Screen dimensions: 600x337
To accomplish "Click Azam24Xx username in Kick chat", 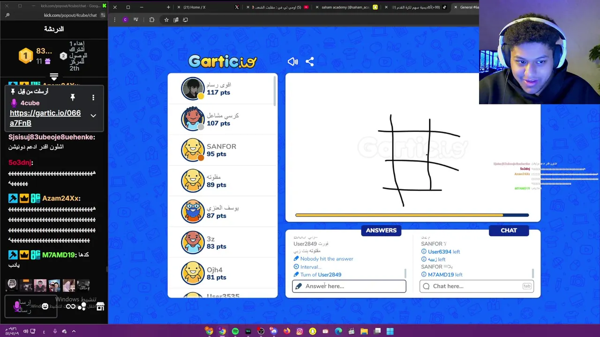I will point(60,198).
